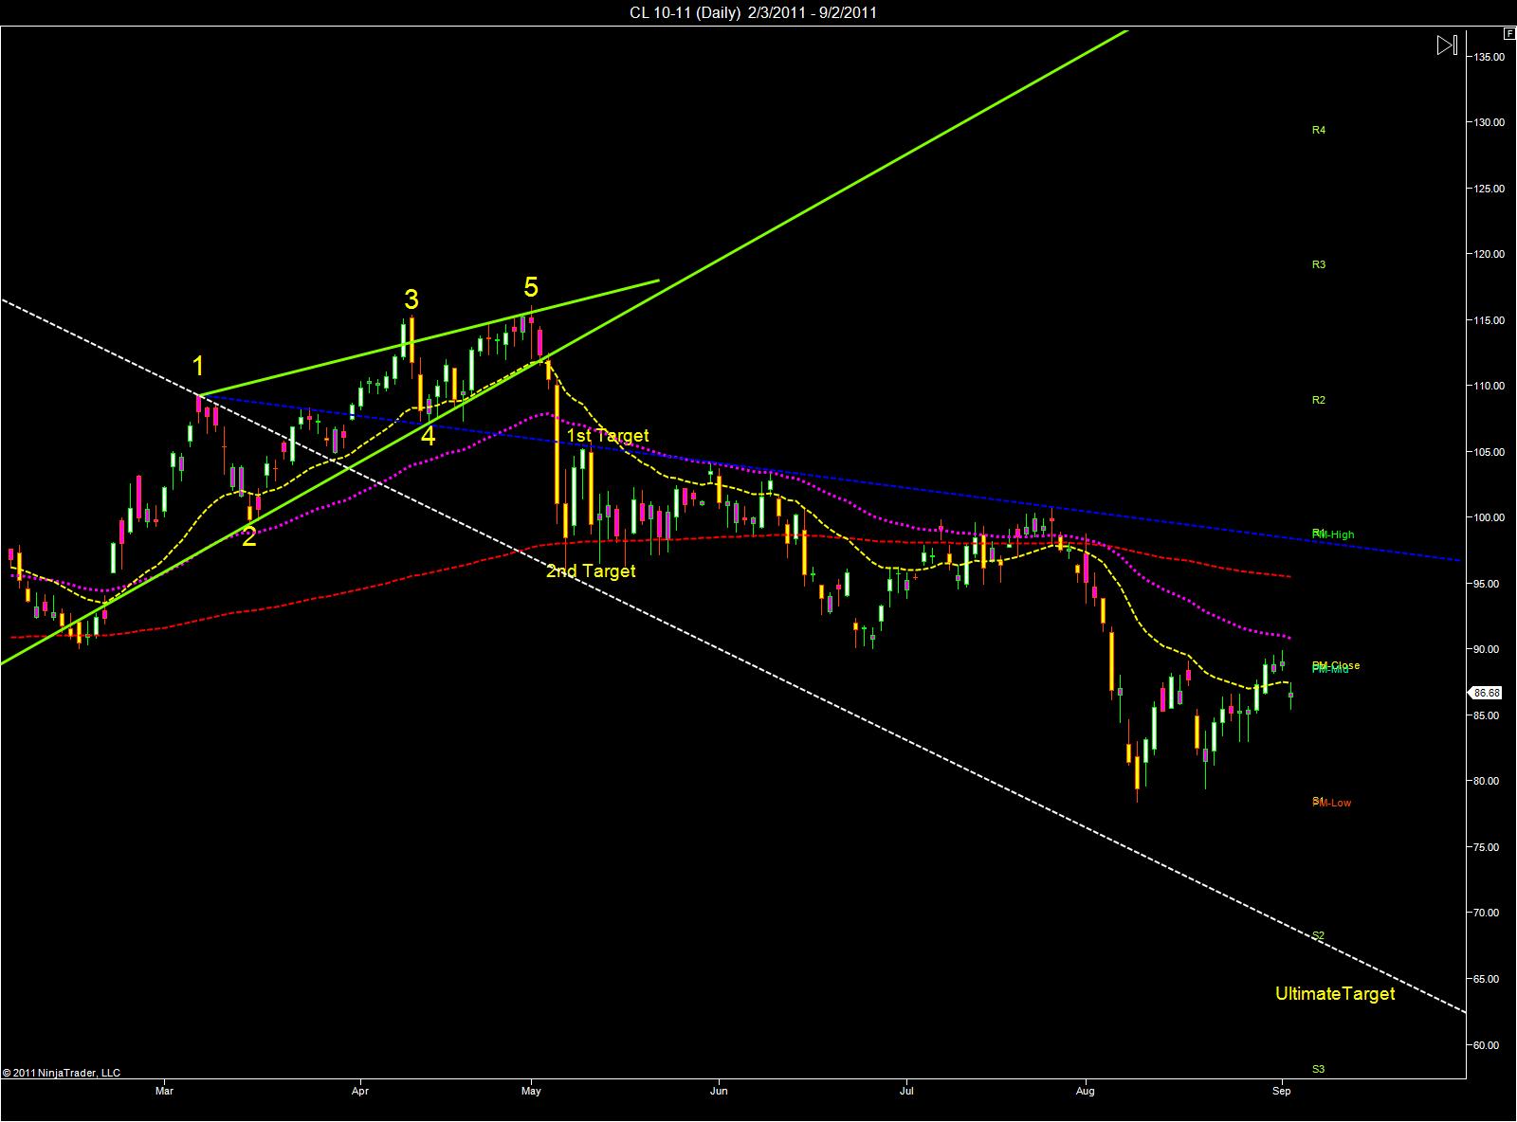This screenshot has height=1122, width=1517.
Task: Click the Aug label on time axis
Action: point(1087,1091)
